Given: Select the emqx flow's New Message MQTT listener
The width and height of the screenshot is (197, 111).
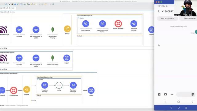Looking at the screenshot, I should [3, 58].
